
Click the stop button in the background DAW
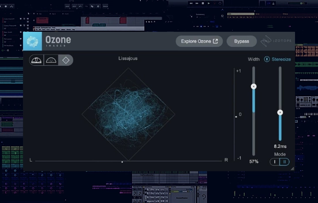point(203,3)
